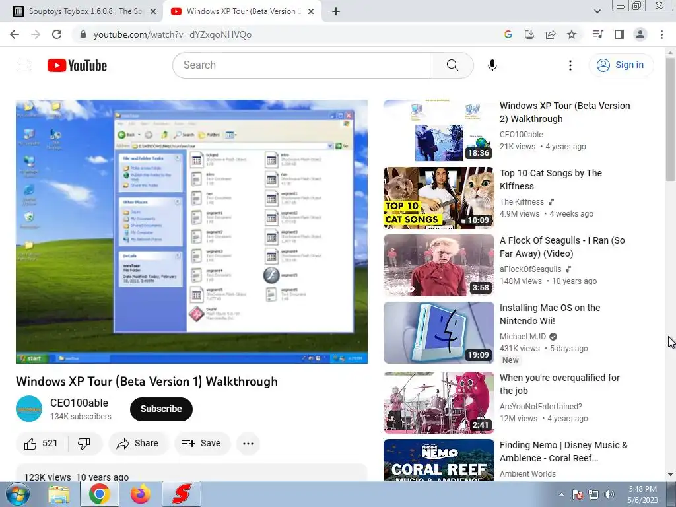Screen dimensions: 676x507
Task: Click Chrome icon in taskbar
Action: coord(100,494)
